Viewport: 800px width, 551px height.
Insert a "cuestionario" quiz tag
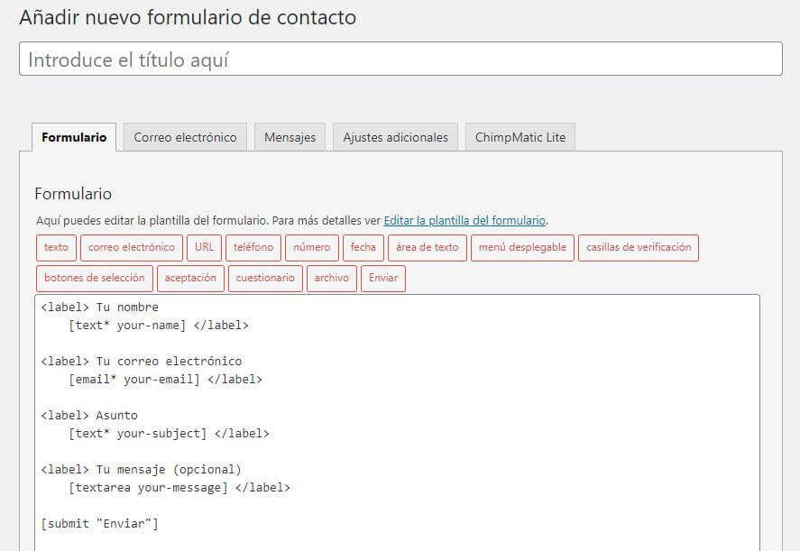coord(264,278)
